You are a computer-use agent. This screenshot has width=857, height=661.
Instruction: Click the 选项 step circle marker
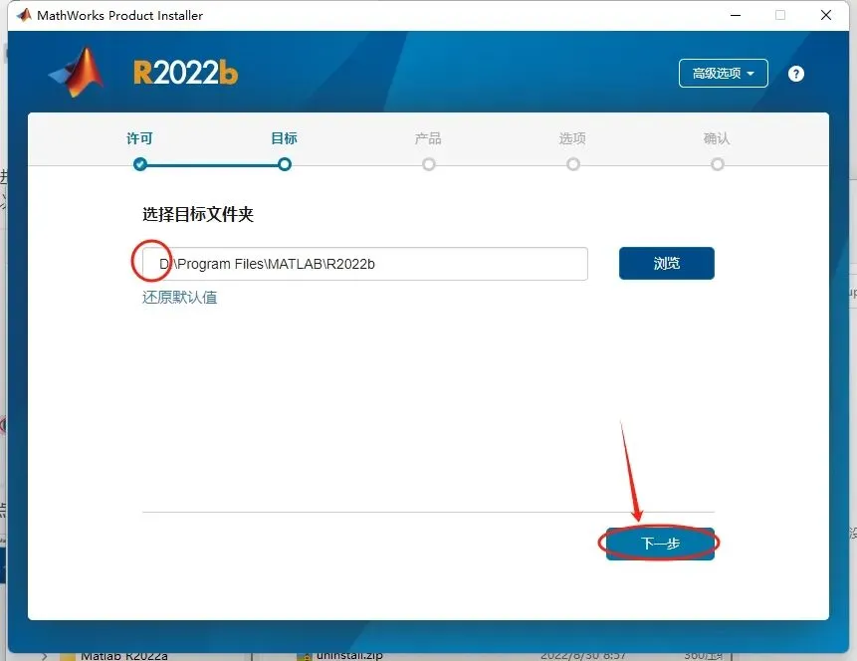572,164
